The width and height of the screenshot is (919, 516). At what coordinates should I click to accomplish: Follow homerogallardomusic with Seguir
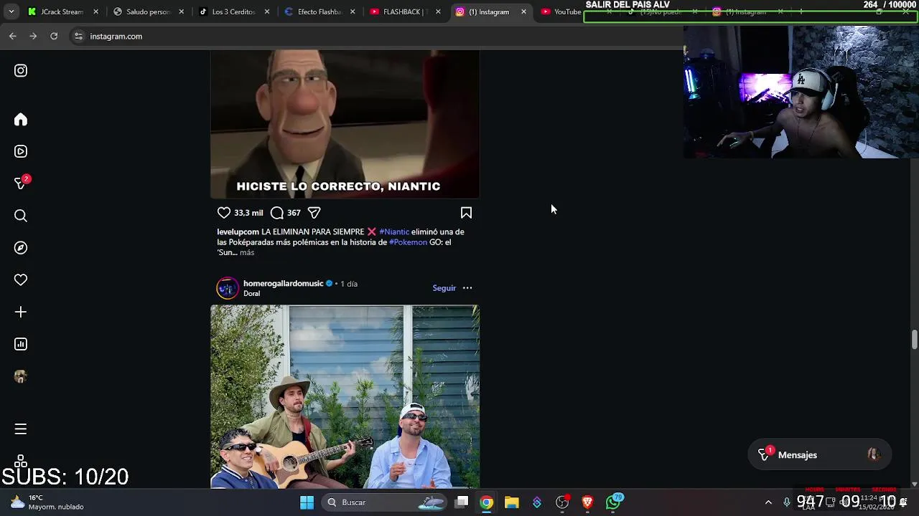(x=444, y=288)
